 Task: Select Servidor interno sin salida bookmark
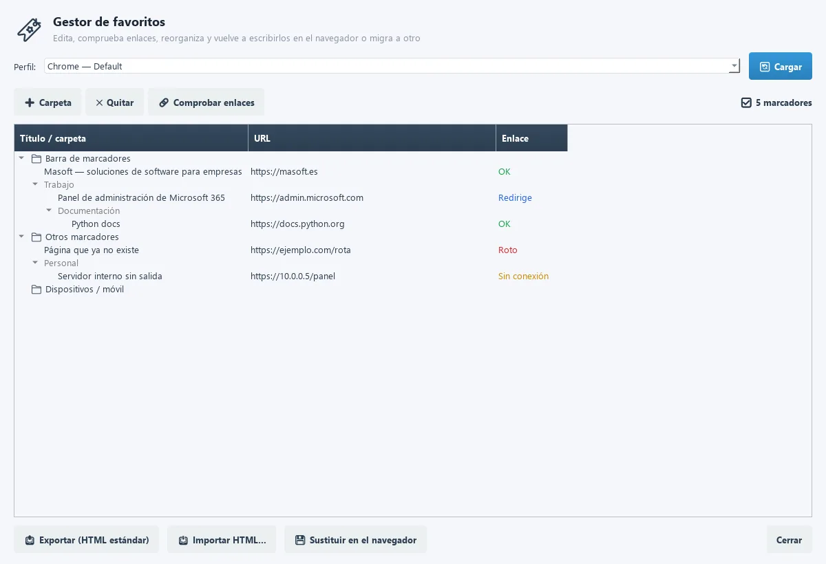pyautogui.click(x=110, y=276)
